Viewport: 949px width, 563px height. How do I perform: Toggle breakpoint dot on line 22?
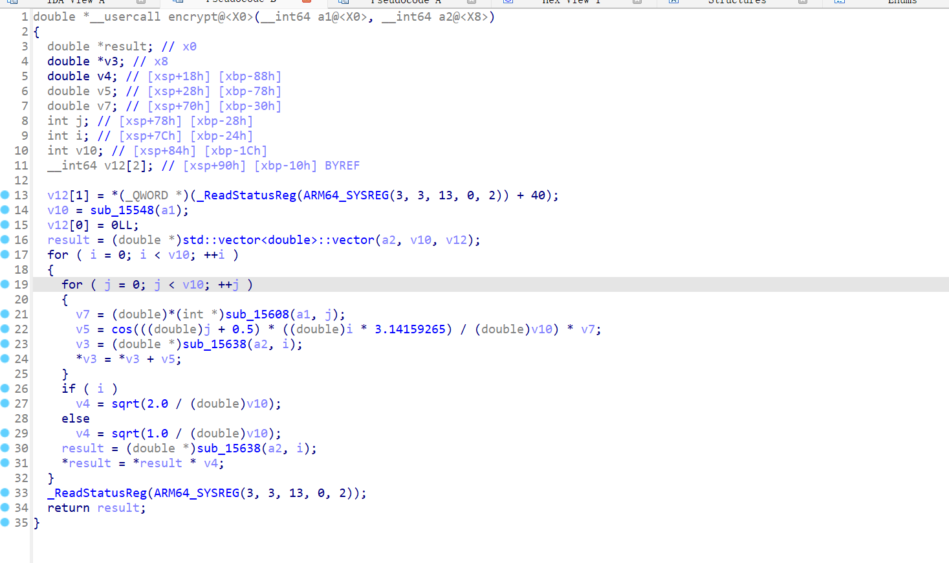5,329
